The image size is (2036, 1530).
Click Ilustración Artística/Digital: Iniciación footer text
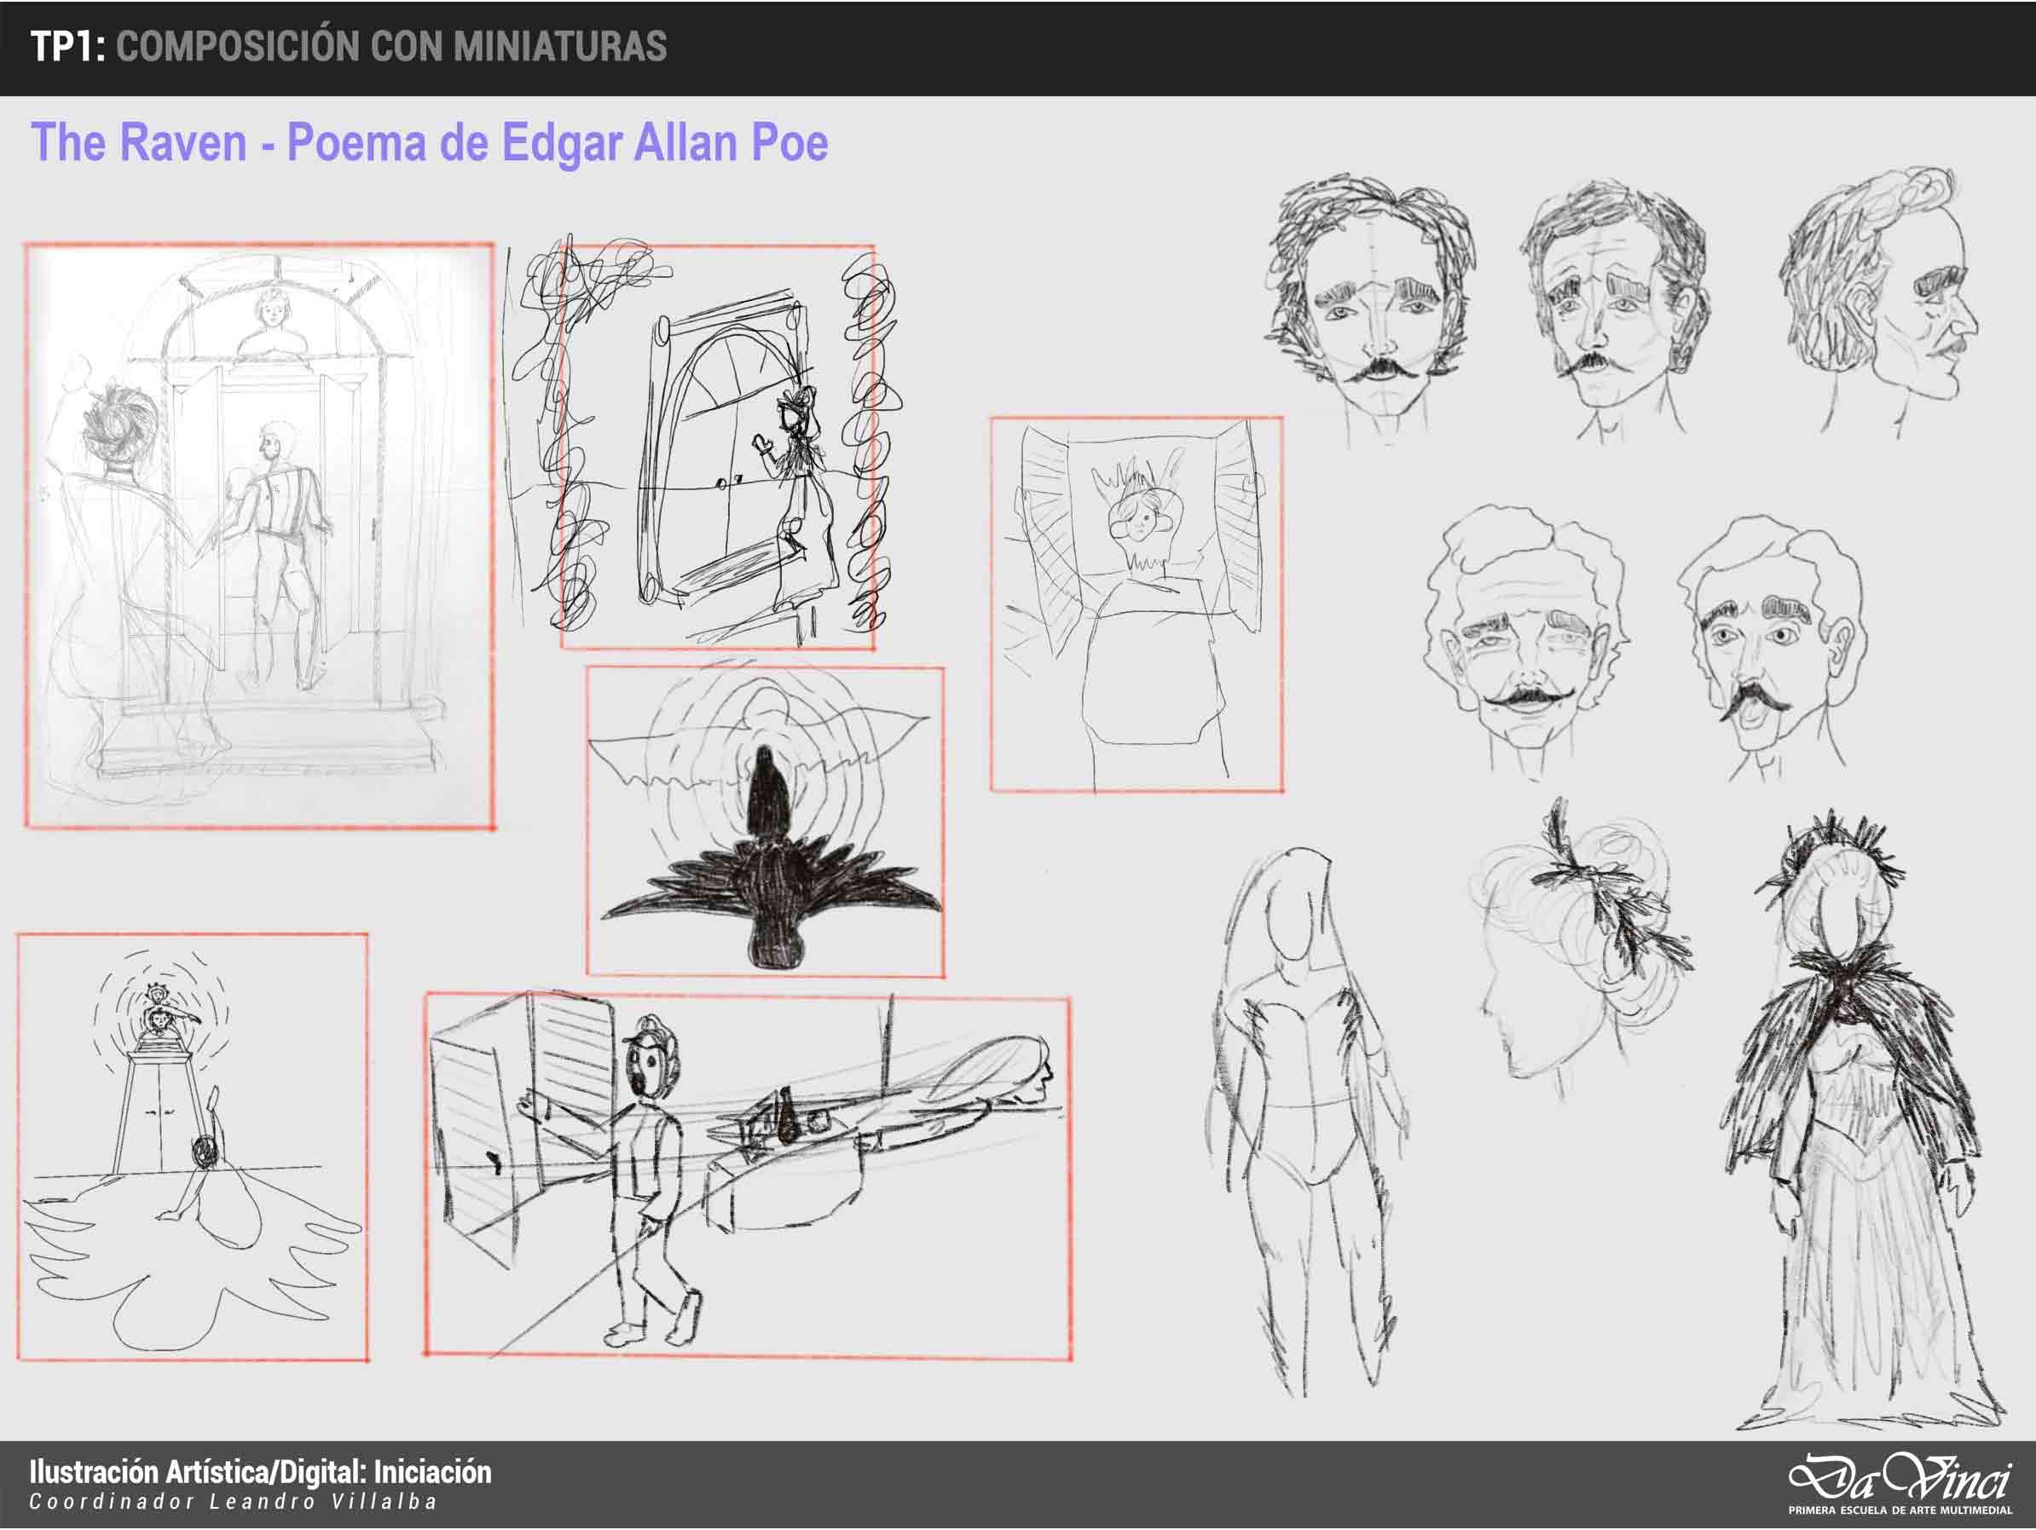(261, 1472)
